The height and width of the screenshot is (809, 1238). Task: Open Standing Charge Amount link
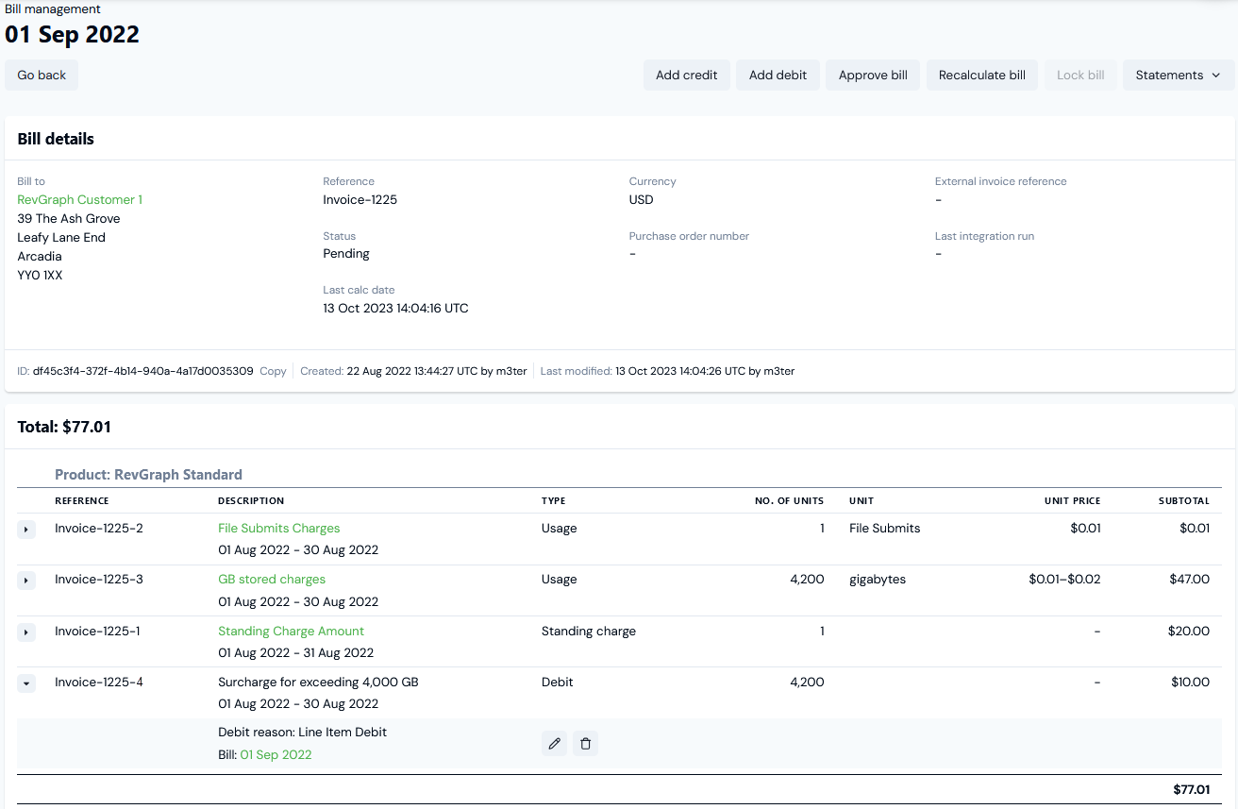[x=291, y=632]
